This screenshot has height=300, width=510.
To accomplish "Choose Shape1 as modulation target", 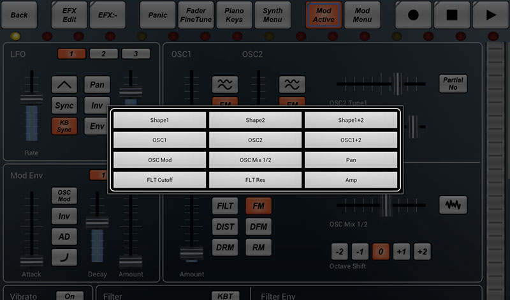I will [159, 120].
